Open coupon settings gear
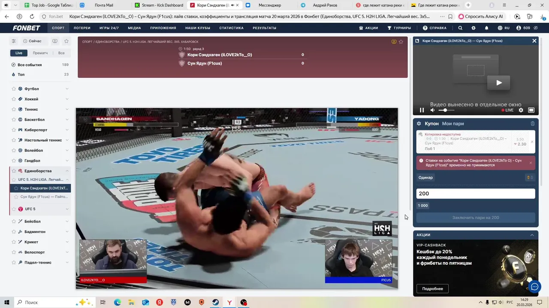 (x=419, y=124)
